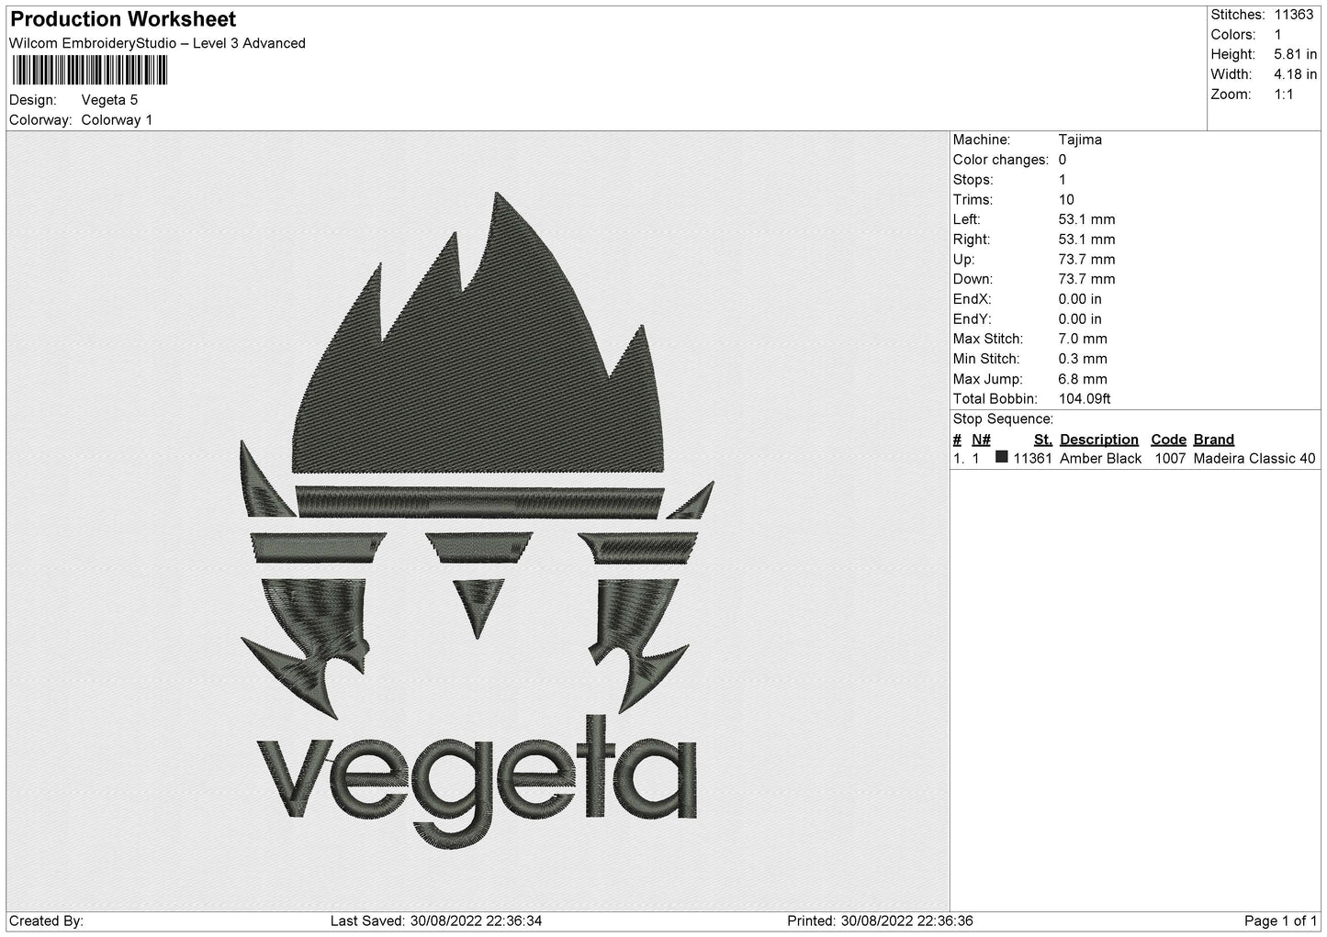Click the Down value 73.7 mm
Image resolution: width=1327 pixels, height=937 pixels.
[x=1086, y=280]
